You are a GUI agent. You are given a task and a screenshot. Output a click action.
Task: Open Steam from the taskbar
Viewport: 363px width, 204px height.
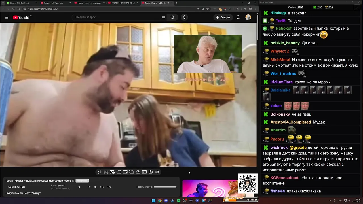pos(172,201)
